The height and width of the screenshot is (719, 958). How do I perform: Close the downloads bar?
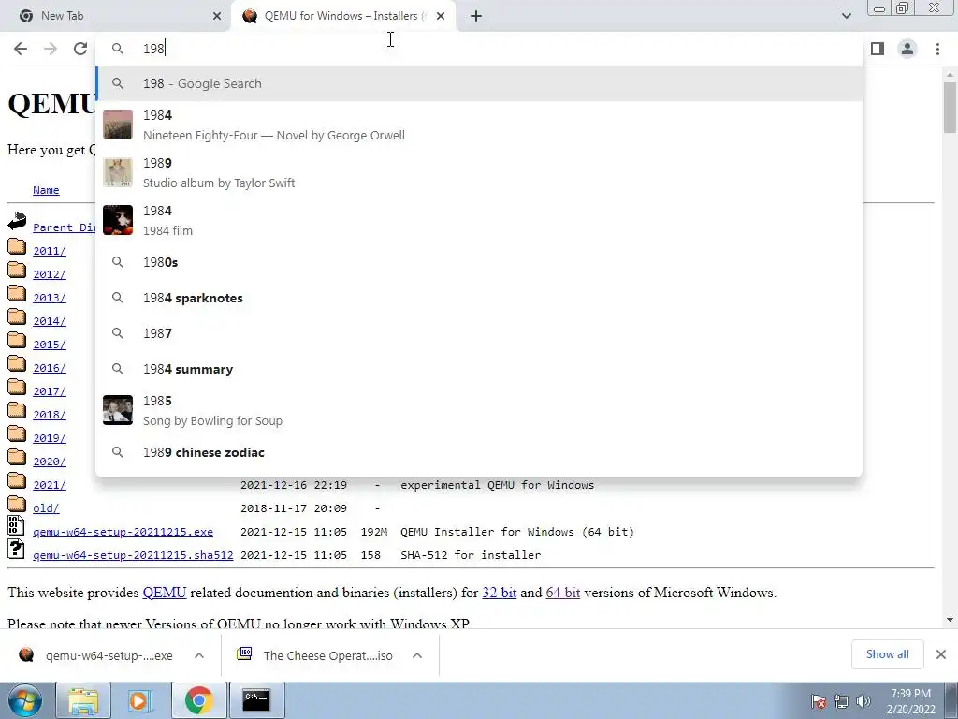(941, 654)
